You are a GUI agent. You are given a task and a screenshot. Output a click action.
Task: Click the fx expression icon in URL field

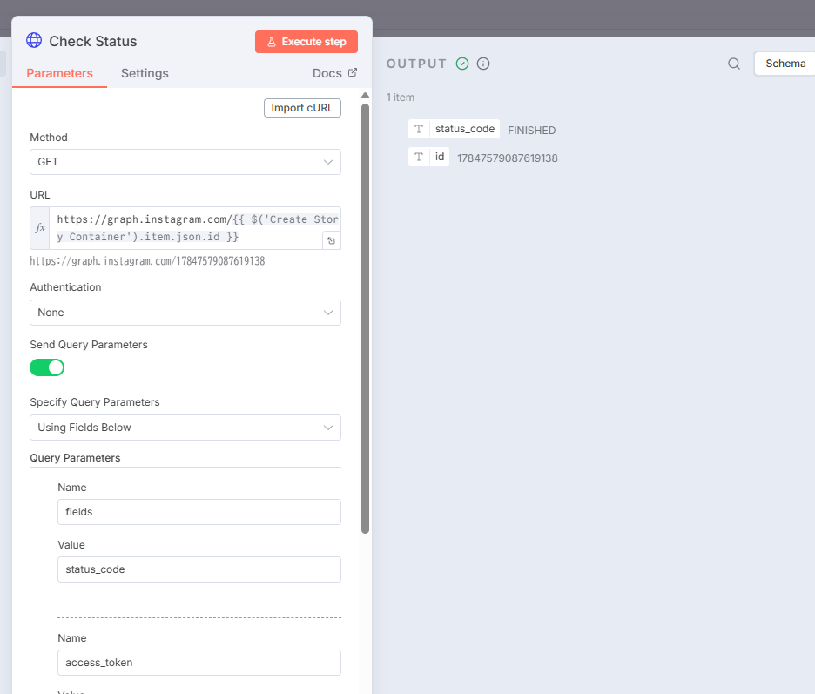click(40, 228)
